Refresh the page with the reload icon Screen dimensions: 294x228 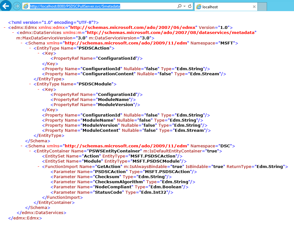190,6
